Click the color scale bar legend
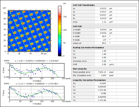Image resolution: width=139 pixels, height=107 pixels. [x=60, y=31]
